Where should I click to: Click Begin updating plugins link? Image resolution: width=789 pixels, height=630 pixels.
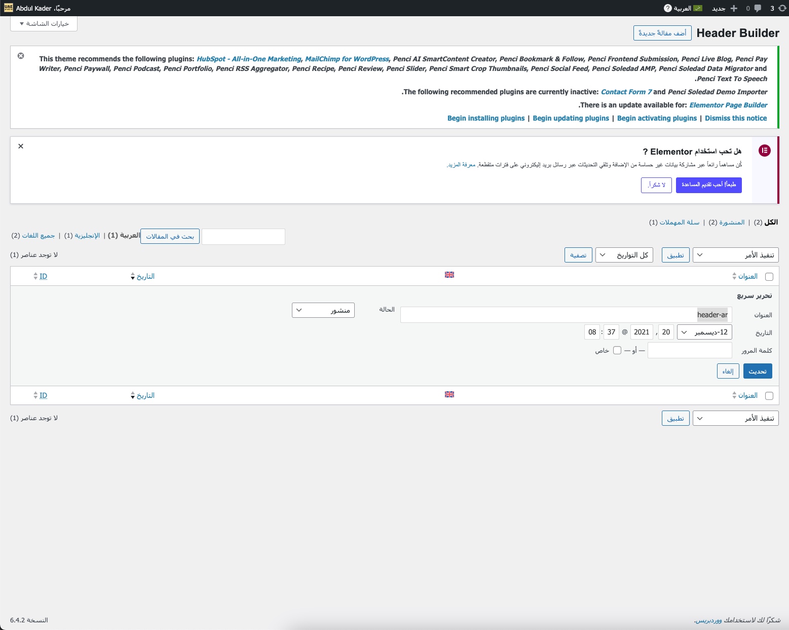point(571,118)
